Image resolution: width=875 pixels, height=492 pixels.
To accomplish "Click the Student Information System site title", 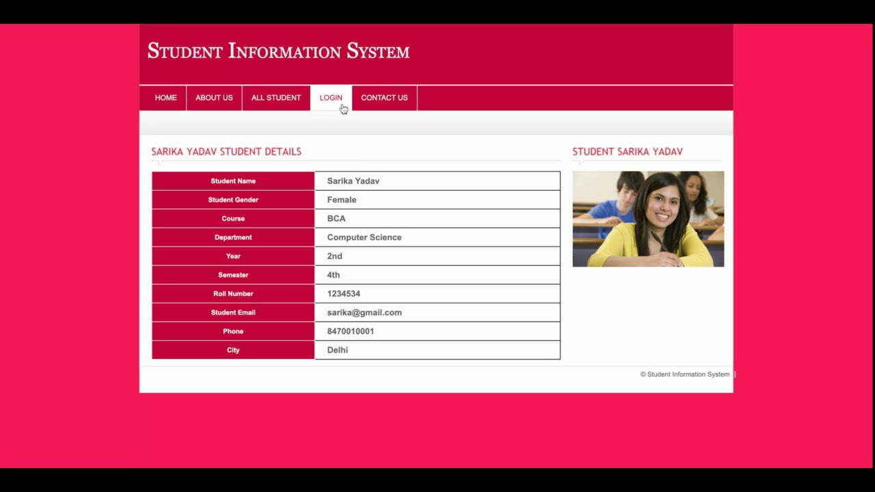I will coord(278,51).
